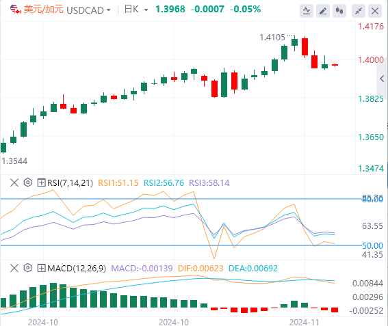Click the 1.4105 high price marker

(272, 38)
